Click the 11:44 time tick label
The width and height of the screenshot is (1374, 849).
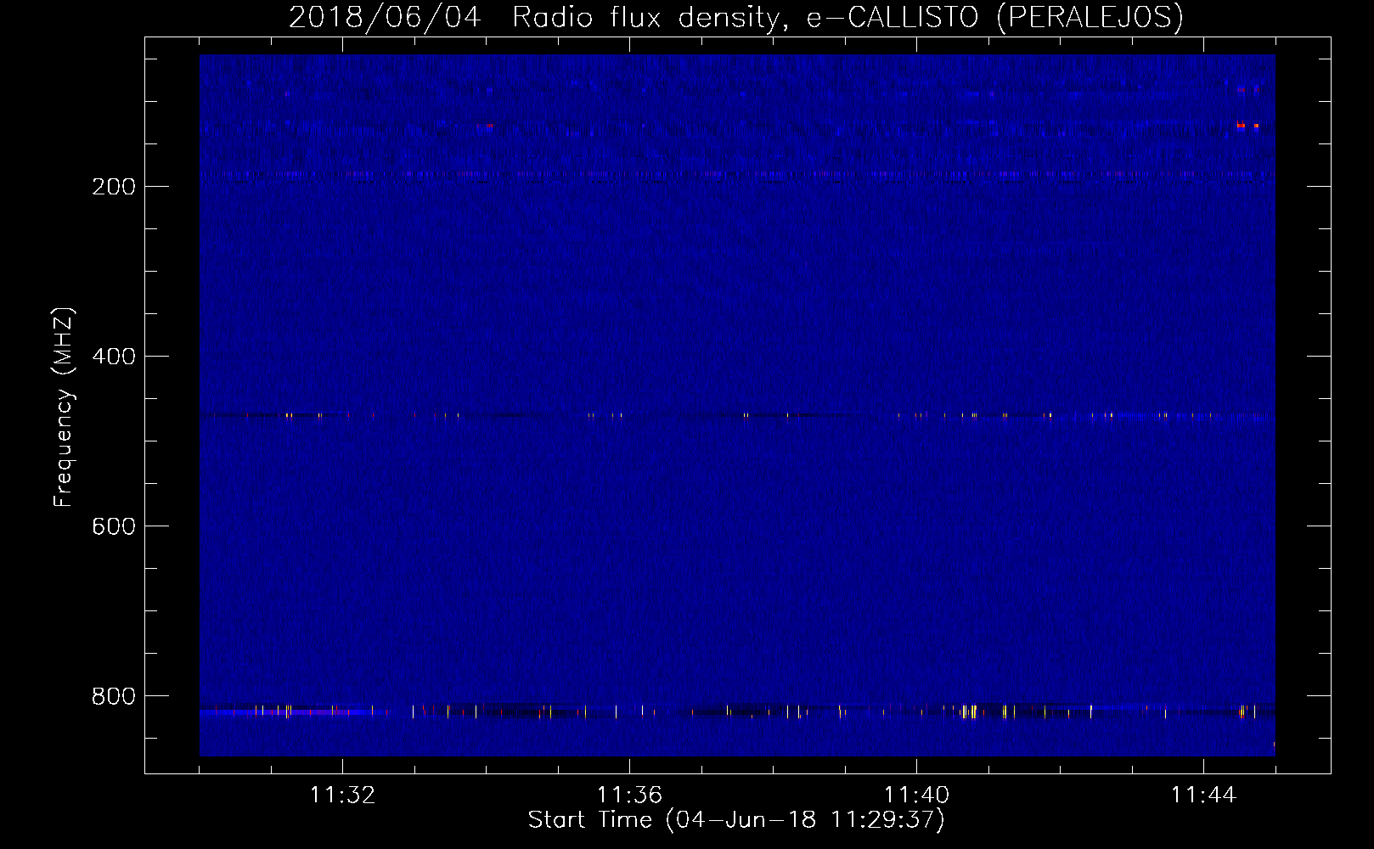tap(1203, 796)
